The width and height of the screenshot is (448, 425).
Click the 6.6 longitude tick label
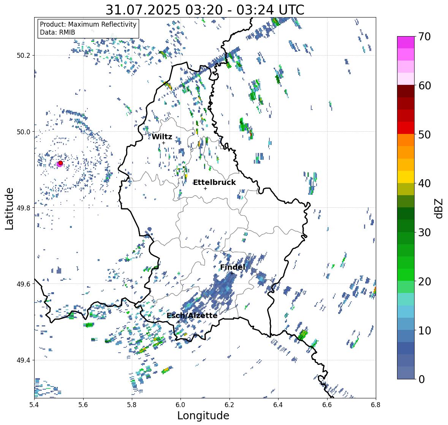[x=327, y=404]
